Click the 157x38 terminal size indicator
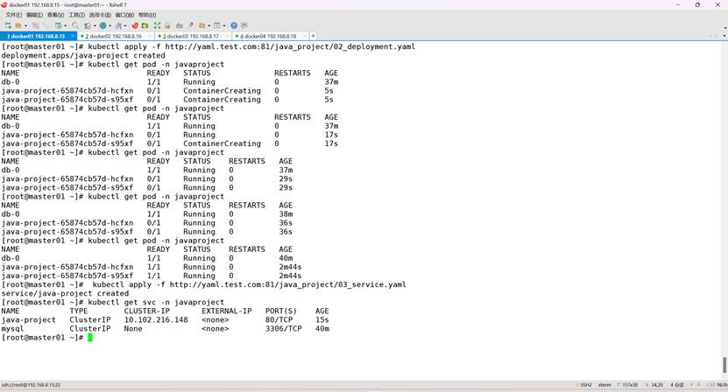This screenshot has width=728, height=392. click(628, 385)
